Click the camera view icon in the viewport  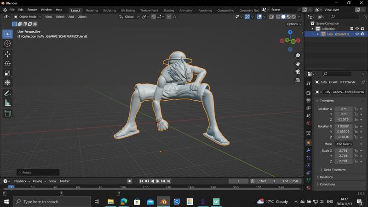(x=298, y=72)
